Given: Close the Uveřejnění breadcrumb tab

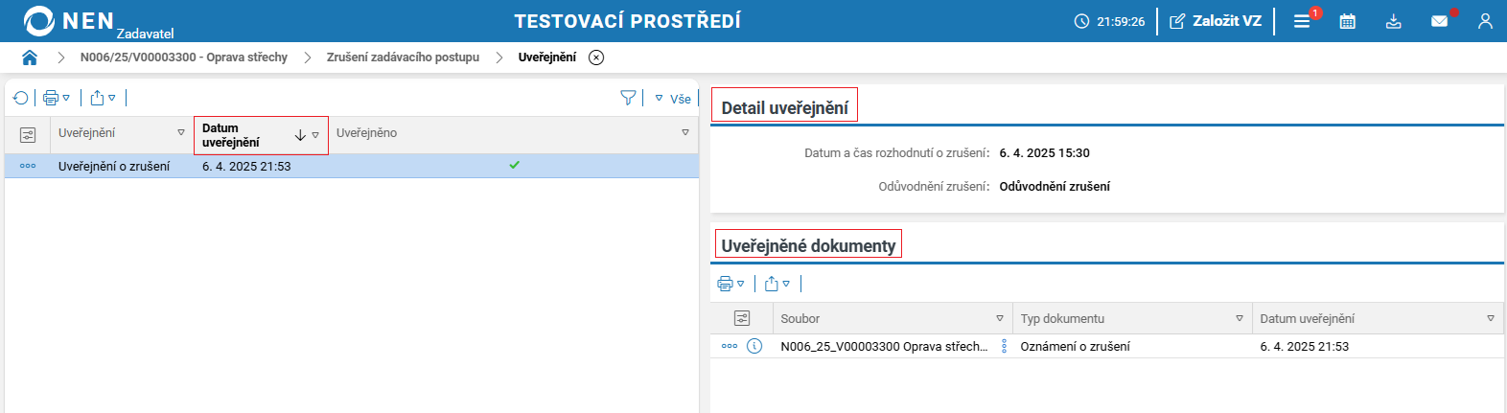Looking at the screenshot, I should click(x=596, y=57).
